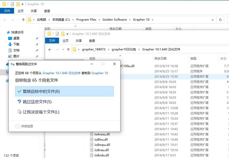Close the replace or skip files dialog
Screen dimensions: 229x158
114,64
